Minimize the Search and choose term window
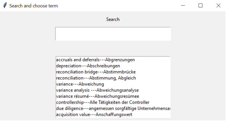 tap(183, 6)
